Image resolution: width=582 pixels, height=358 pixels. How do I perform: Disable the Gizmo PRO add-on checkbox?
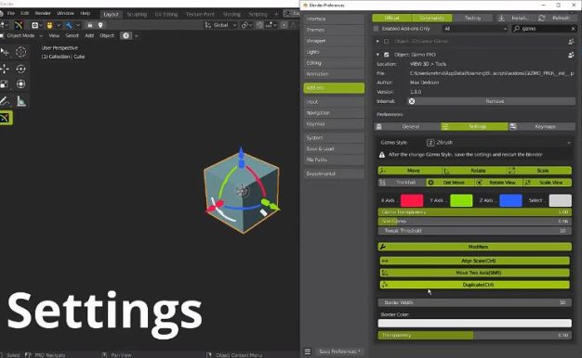coord(387,55)
